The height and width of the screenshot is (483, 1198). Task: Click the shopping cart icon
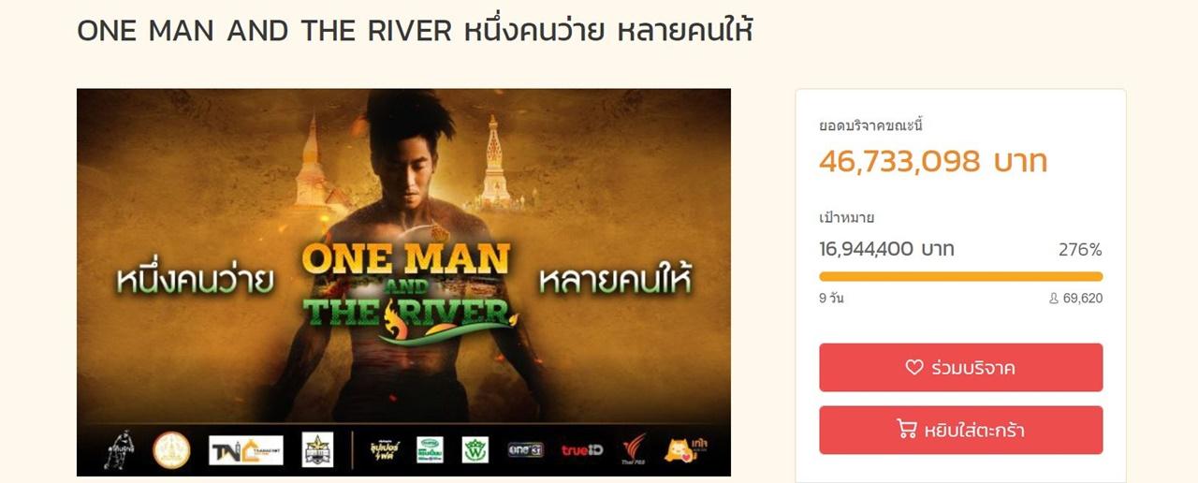[x=906, y=430]
